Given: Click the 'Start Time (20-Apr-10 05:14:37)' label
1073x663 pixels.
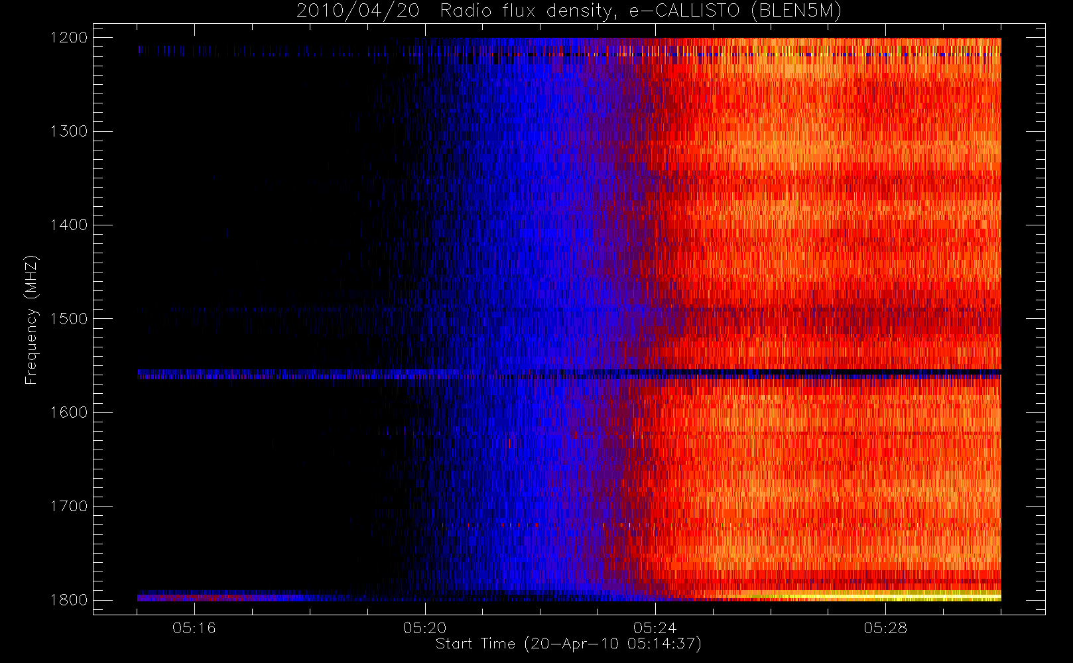Looking at the screenshot, I should 568,643.
